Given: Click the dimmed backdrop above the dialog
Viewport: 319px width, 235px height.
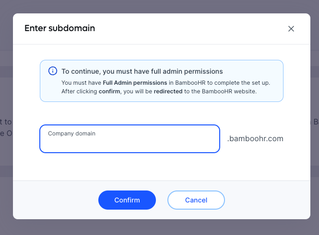Looking at the screenshot, I should pyautogui.click(x=159, y=7).
